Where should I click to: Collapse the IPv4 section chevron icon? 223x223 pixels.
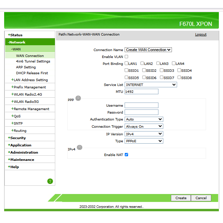click(79, 147)
